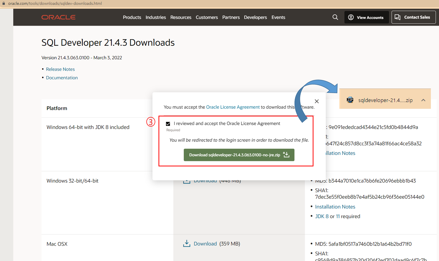Open the Documentation link
439x261 pixels.
point(62,78)
